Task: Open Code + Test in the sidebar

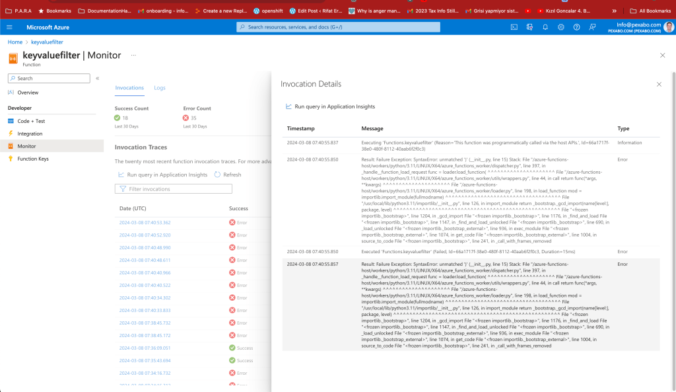Action: (x=31, y=122)
